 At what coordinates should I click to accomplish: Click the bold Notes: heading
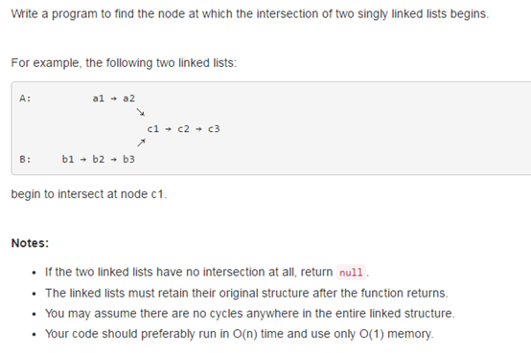(30, 243)
